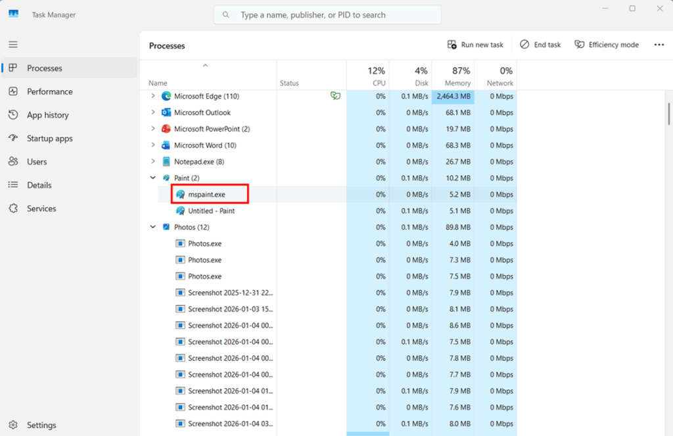Sort by the Name column header
Image resolution: width=673 pixels, height=436 pixels.
click(x=208, y=75)
